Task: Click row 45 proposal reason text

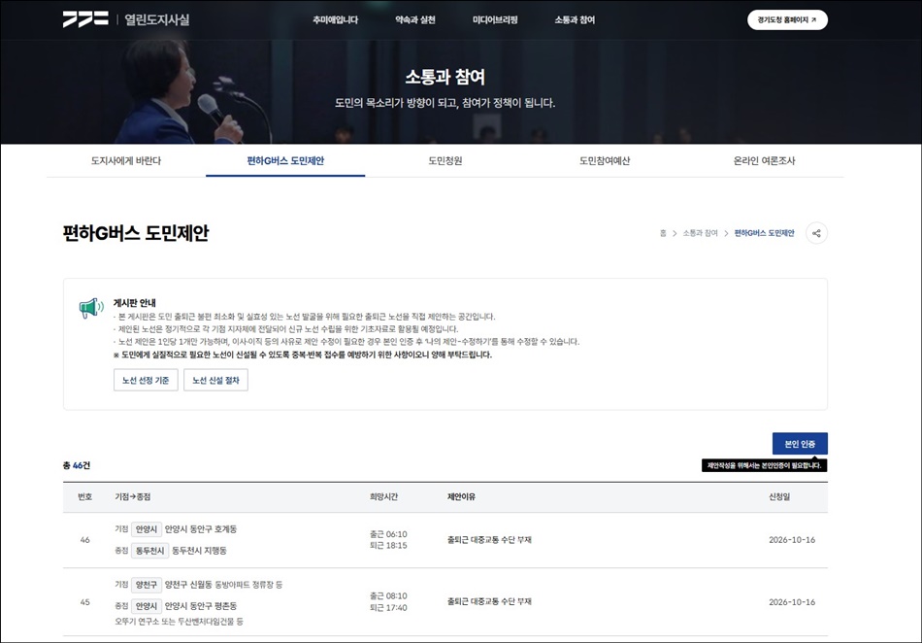Action: point(489,602)
